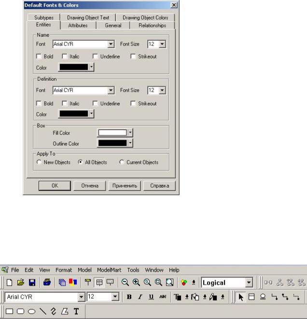Click the three colored circles toolbar icon
This screenshot has height=319, width=307.
point(184,282)
